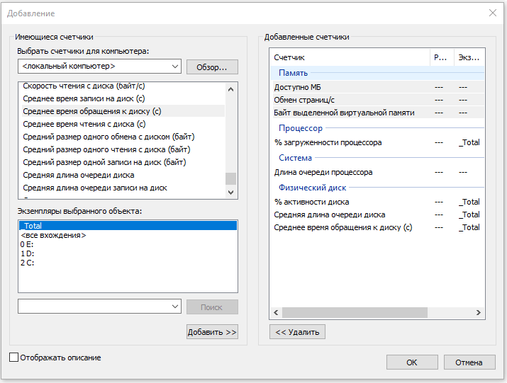The width and height of the screenshot is (507, 383).
Task: Click the counters list scrollbar thumb
Action: [x=230, y=178]
